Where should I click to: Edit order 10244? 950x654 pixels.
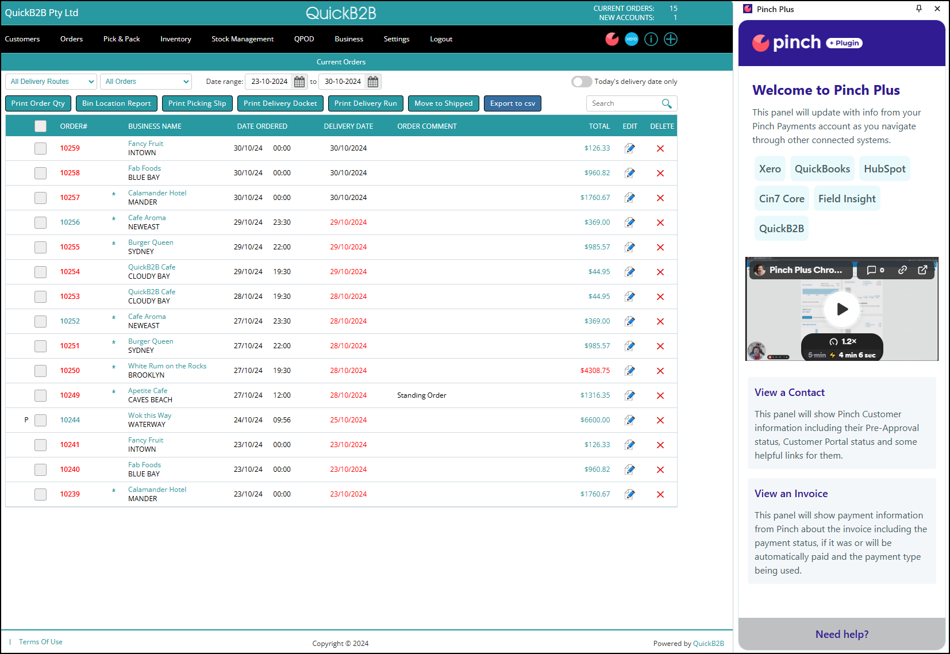(x=630, y=420)
